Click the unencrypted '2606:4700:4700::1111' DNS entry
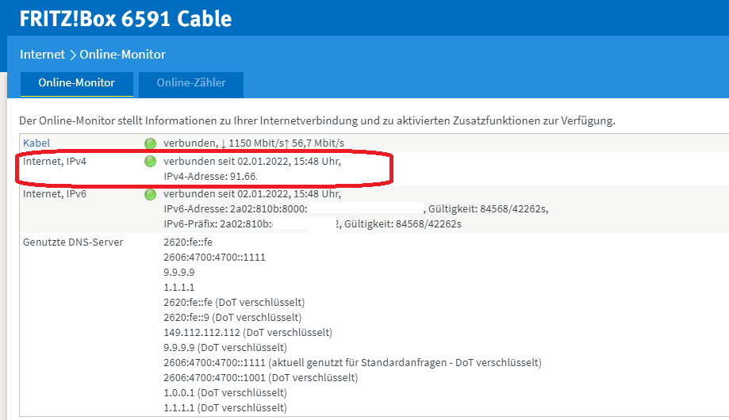This screenshot has height=420, width=729. point(214,258)
